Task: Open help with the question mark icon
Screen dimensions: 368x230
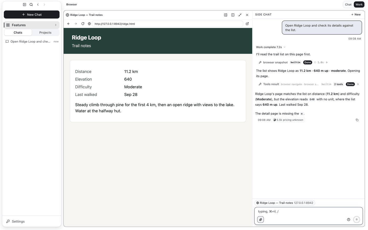Action: [x=349, y=220]
